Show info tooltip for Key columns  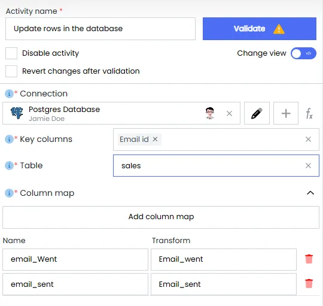[9, 139]
